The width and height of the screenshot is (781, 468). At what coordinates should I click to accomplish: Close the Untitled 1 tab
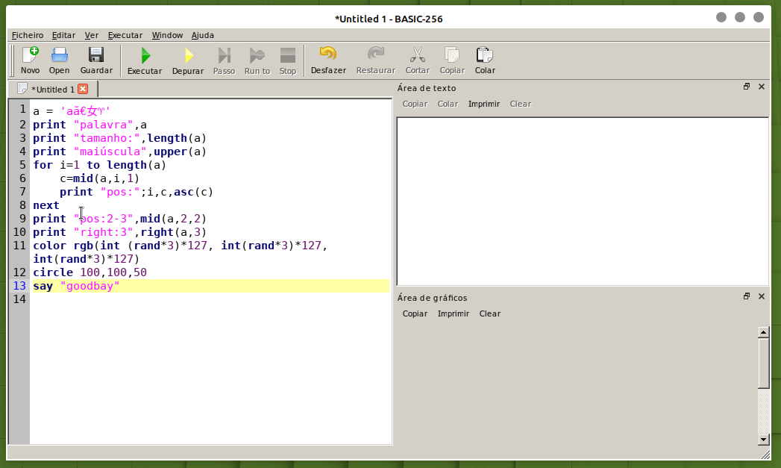click(84, 90)
